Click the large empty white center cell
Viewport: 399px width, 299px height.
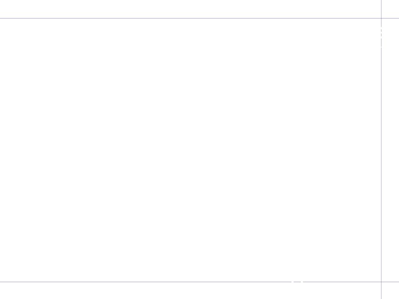tap(190, 150)
